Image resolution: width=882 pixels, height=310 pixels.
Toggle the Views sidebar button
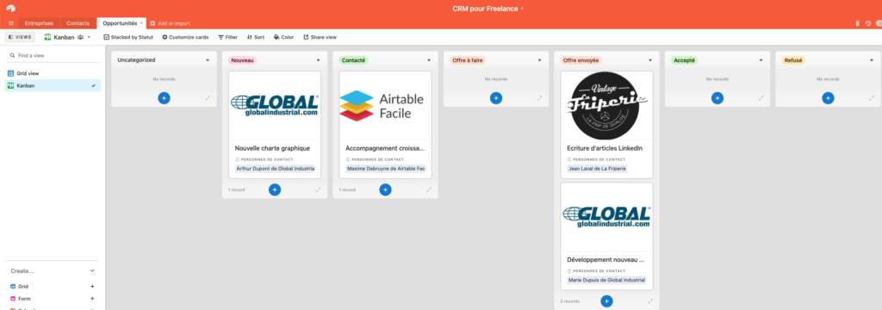point(21,36)
